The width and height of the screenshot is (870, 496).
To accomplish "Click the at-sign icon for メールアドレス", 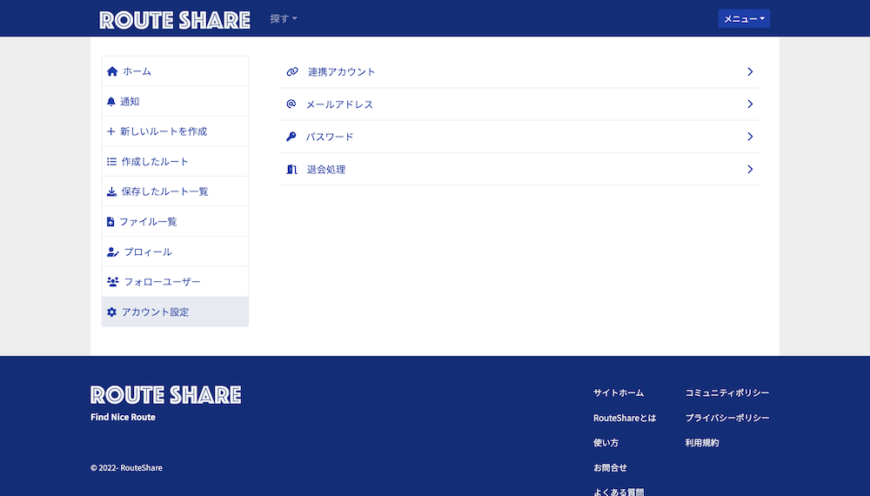I will click(x=291, y=104).
